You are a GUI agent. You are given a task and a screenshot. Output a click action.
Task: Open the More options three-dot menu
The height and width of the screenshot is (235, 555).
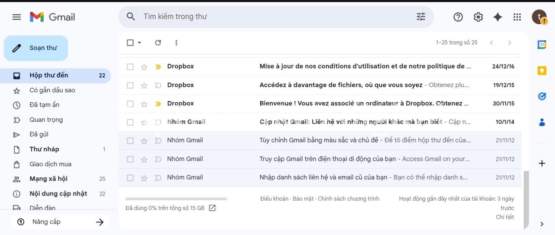click(176, 42)
